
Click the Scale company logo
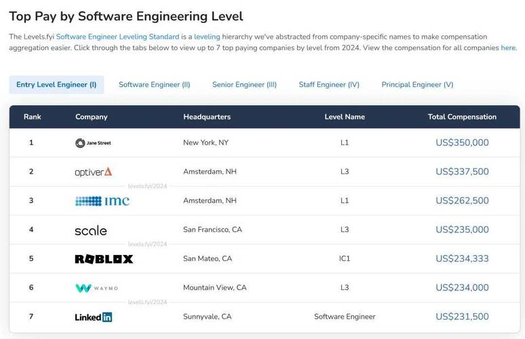click(91, 231)
